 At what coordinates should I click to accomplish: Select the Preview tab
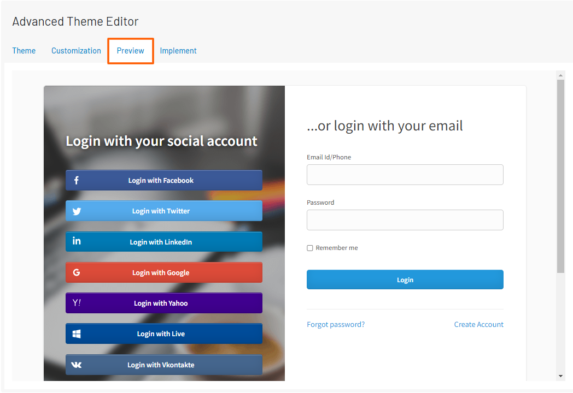[131, 51]
